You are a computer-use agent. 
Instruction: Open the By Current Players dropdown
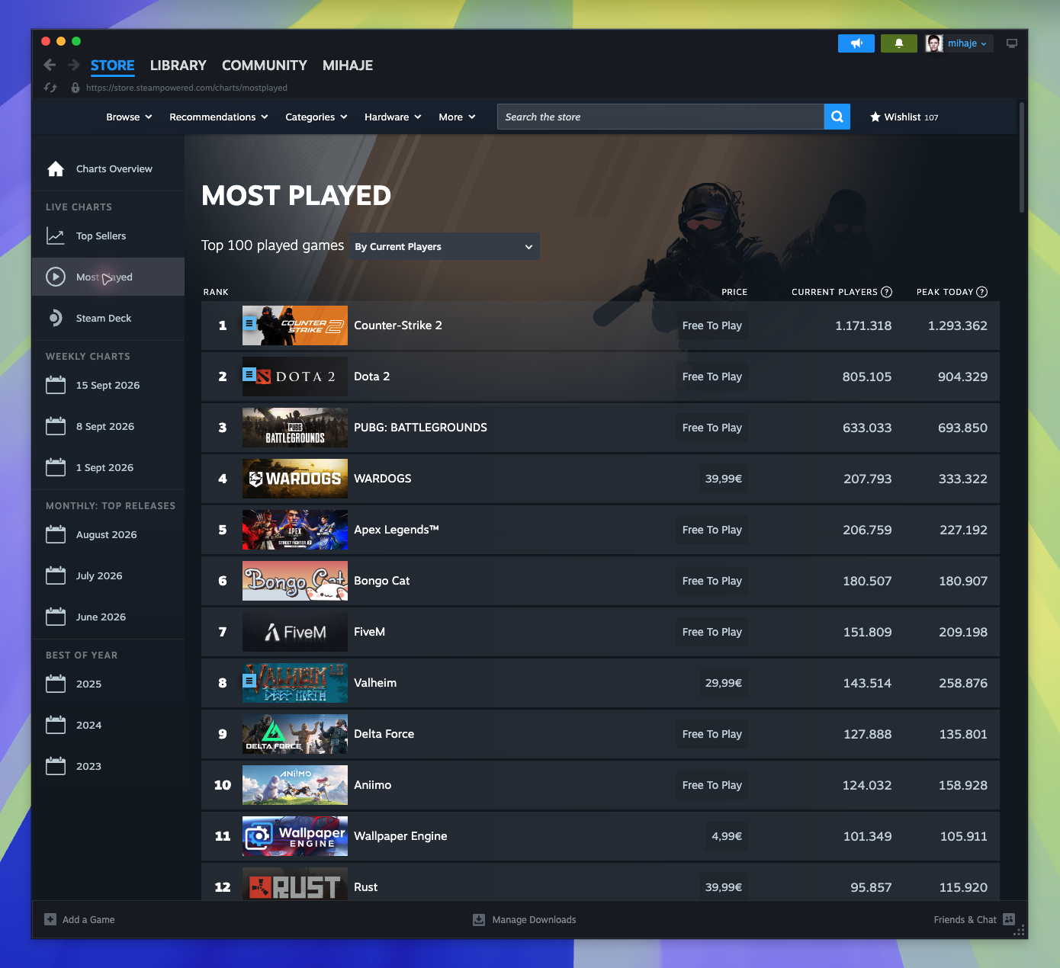444,246
